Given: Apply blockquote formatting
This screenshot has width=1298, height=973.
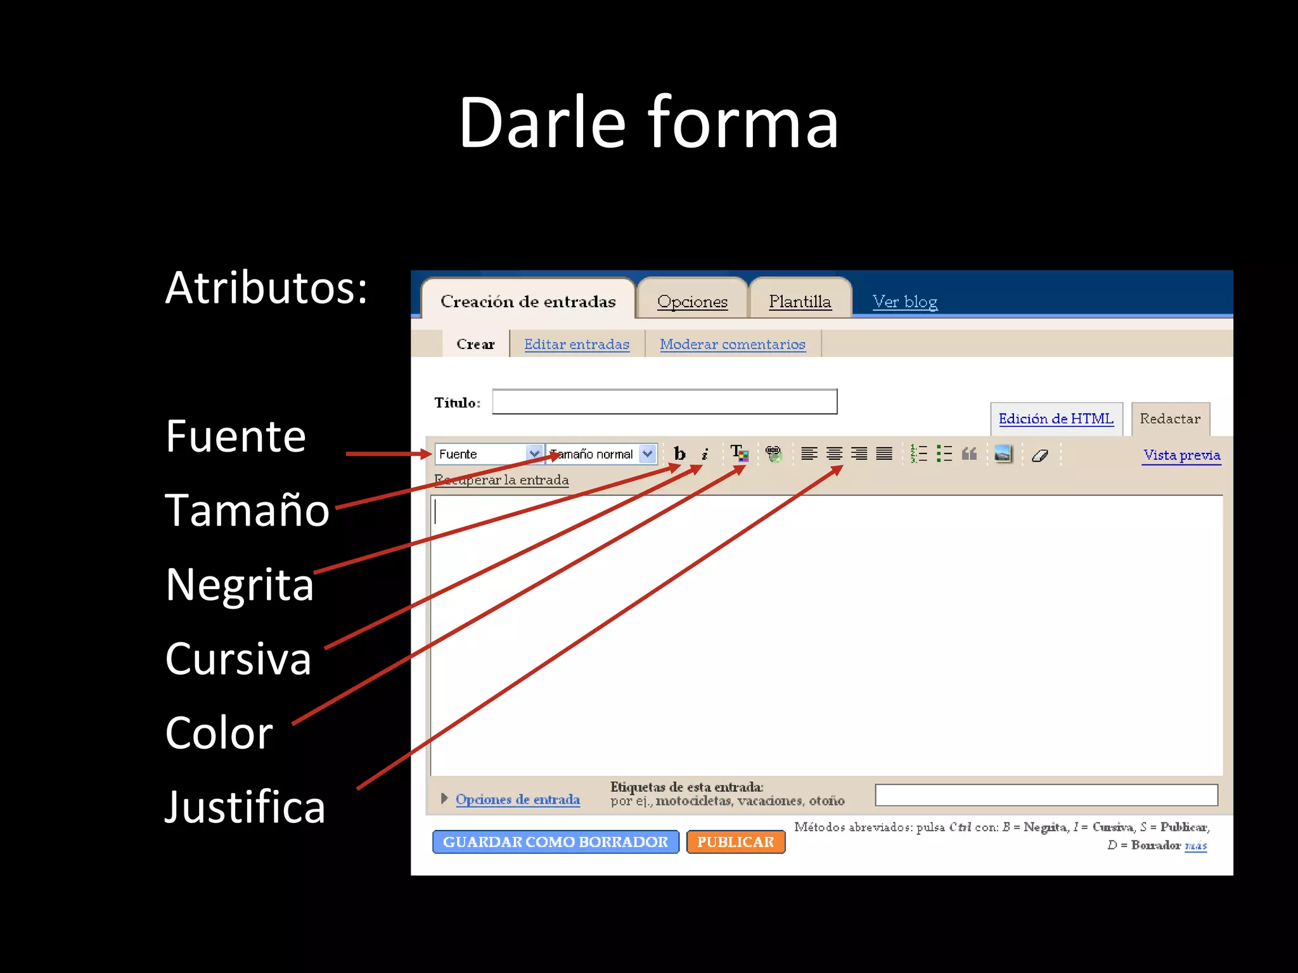Looking at the screenshot, I should [969, 454].
